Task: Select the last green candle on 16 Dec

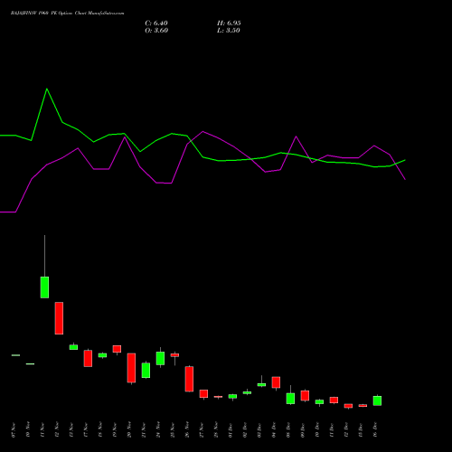Action: tap(377, 400)
